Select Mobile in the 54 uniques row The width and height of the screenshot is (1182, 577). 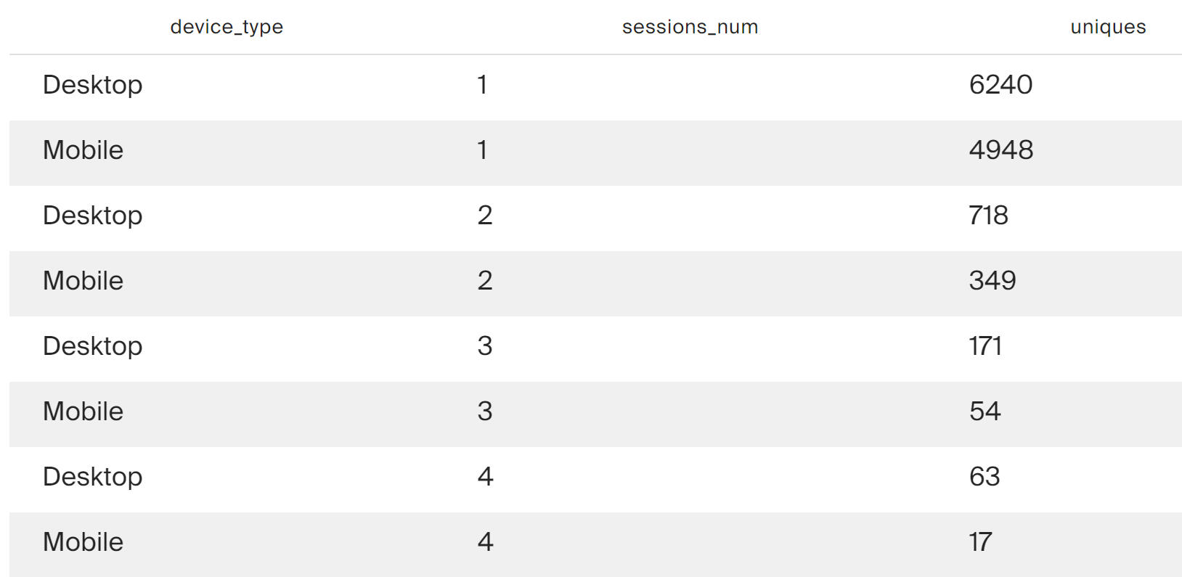pos(83,412)
